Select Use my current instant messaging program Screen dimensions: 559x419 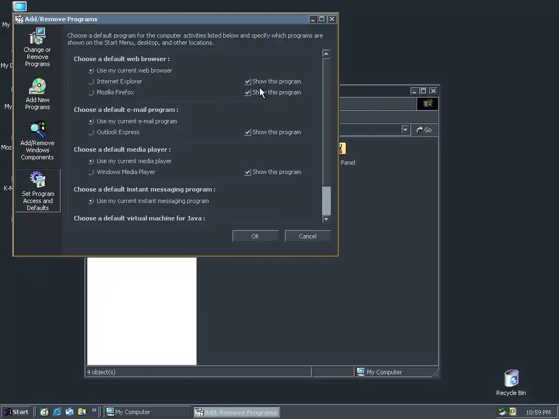click(148, 201)
